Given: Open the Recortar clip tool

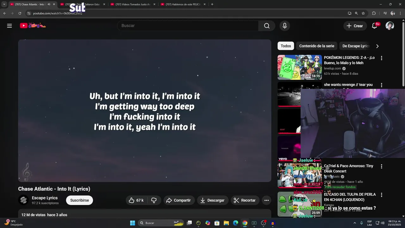Looking at the screenshot, I should coord(245,200).
